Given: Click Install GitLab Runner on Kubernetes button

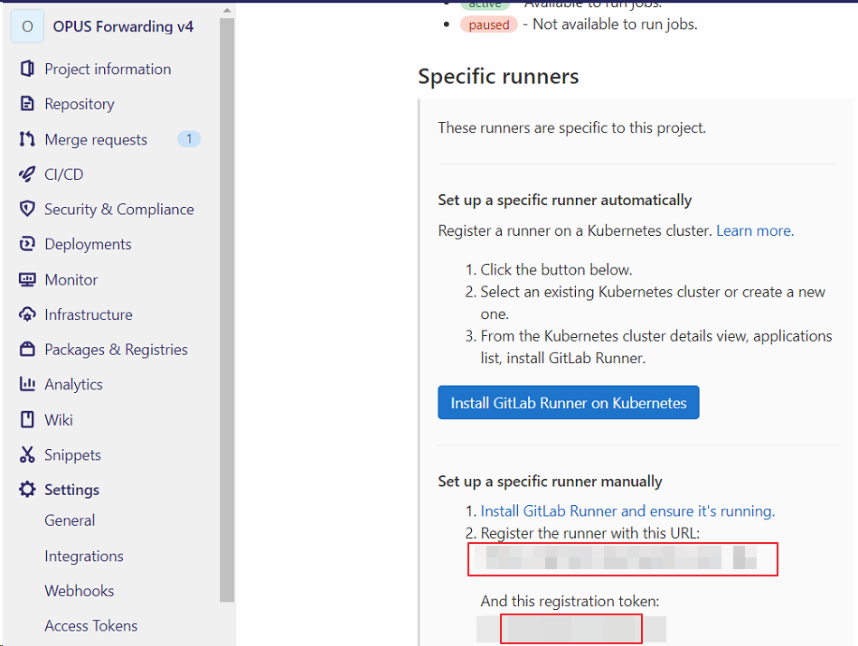Looking at the screenshot, I should pos(569,403).
